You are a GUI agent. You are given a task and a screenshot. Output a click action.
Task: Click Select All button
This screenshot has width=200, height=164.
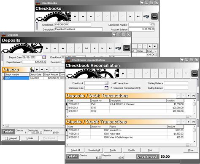76,150
